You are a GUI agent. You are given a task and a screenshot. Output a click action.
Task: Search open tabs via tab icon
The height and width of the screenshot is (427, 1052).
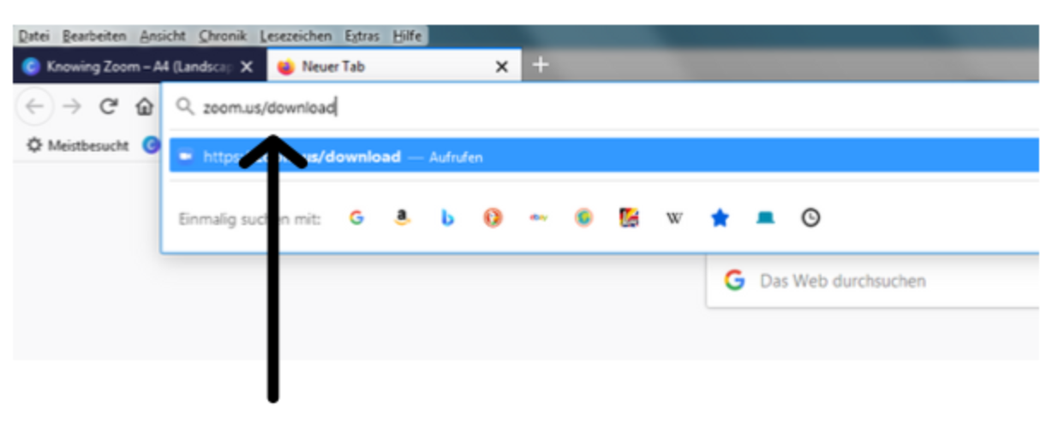(x=765, y=218)
